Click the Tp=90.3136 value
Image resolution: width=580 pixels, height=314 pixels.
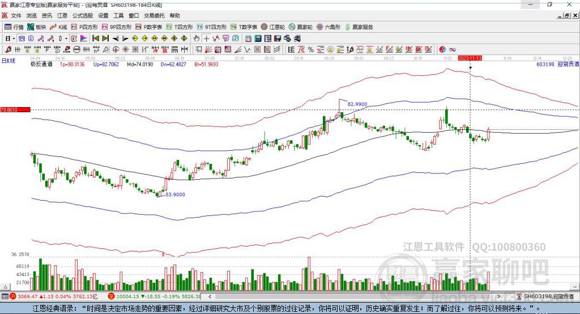tap(72, 65)
